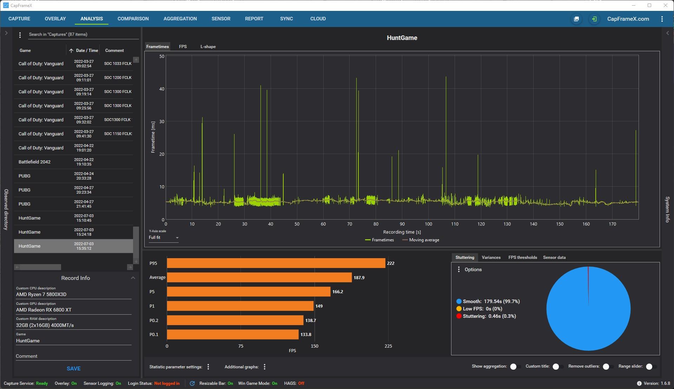Select HuntGame capture from 15:24:18
This screenshot has height=389, width=674.
click(x=74, y=232)
